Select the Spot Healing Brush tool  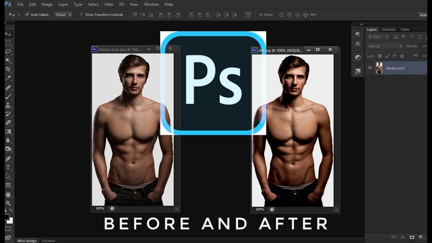(x=8, y=88)
